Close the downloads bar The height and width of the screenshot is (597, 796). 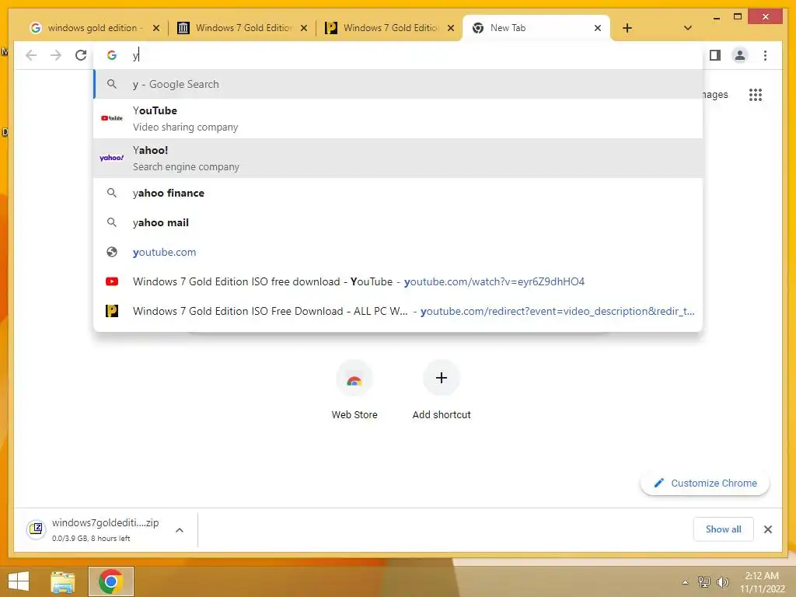pos(768,529)
